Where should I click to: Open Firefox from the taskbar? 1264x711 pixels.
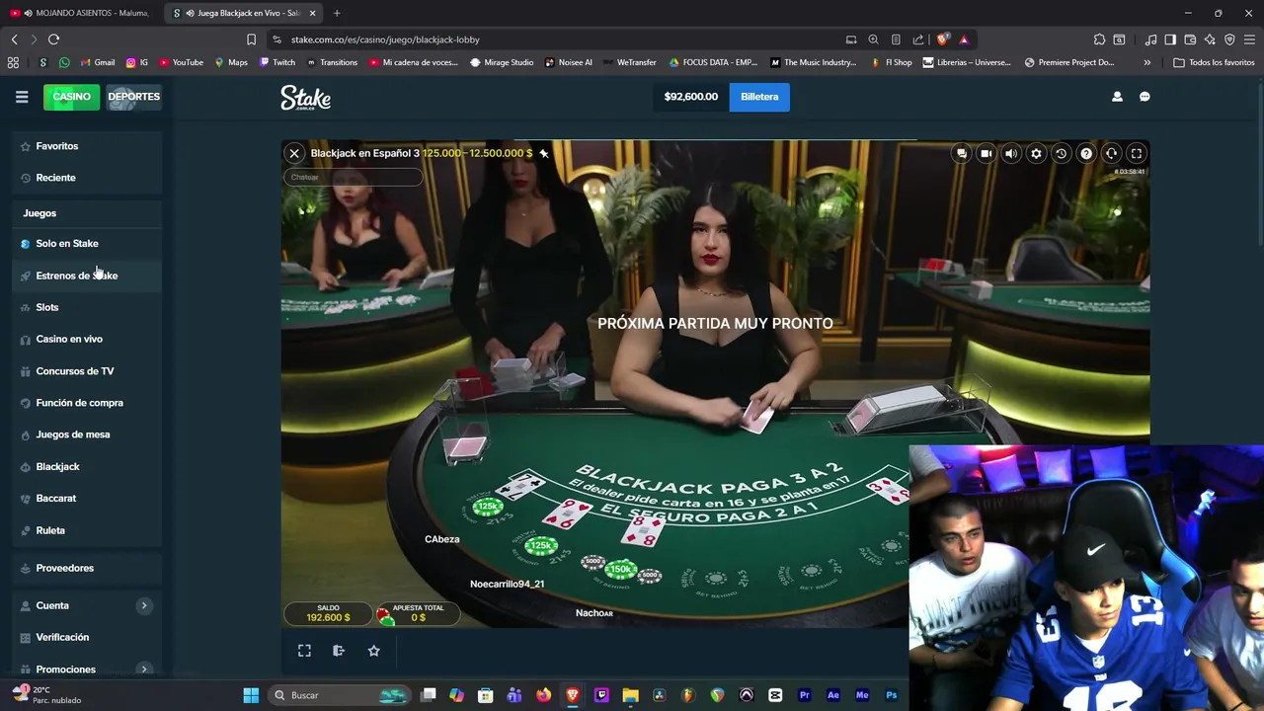(x=543, y=695)
